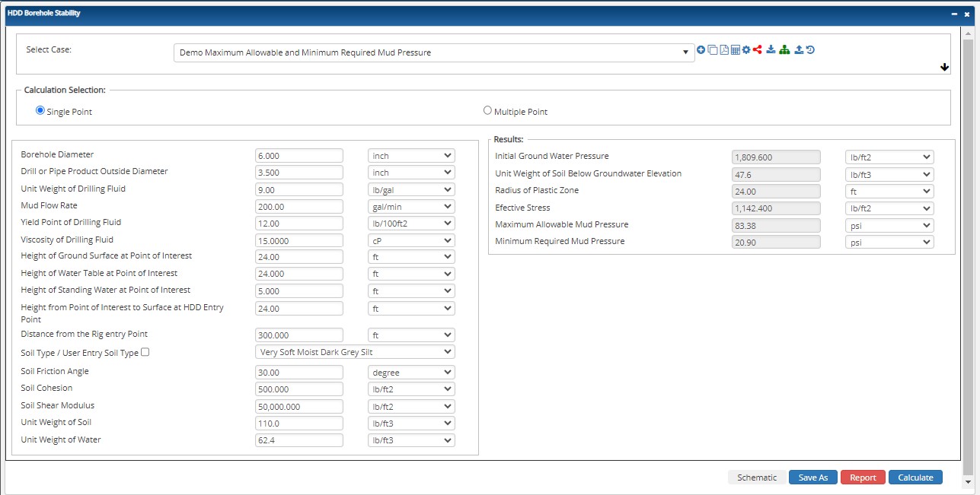Image resolution: width=980 pixels, height=495 pixels.
Task: Enable the User Entry Soil Type checkbox
Action: [x=145, y=351]
